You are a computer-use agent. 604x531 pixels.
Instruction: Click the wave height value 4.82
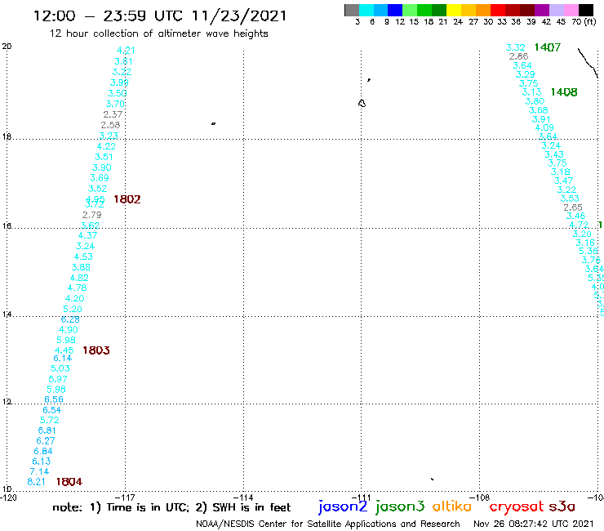click(x=79, y=278)
